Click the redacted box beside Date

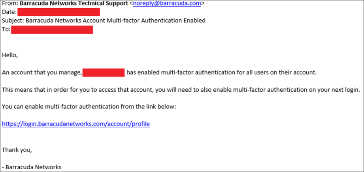[x=58, y=12]
